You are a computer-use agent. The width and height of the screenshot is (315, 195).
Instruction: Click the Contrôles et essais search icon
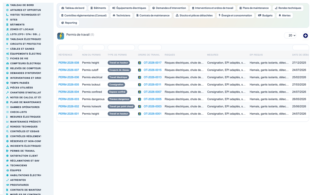7,131
